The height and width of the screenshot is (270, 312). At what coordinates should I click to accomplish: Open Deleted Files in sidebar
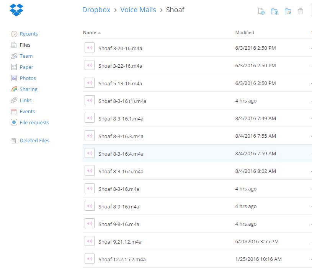pyautogui.click(x=34, y=141)
